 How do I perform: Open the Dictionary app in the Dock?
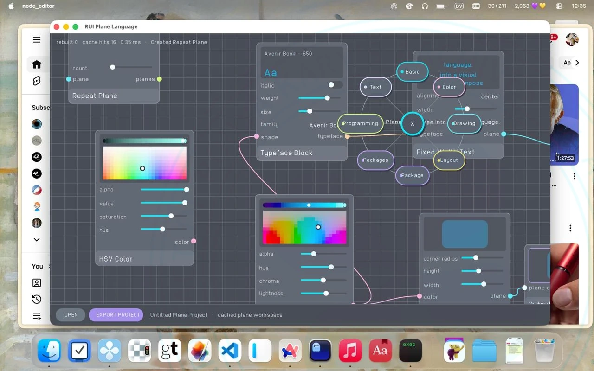(x=381, y=350)
